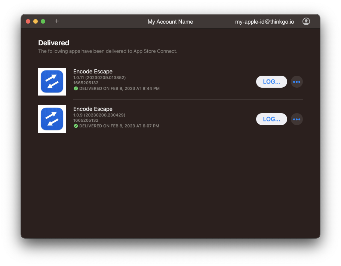Viewport: 341px width, 266px height.
Task: View the LOG for Encode Escape 1.0.11
Action: tap(271, 82)
